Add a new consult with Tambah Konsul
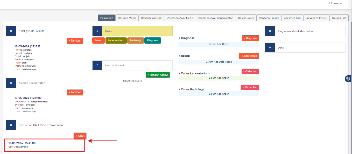 [x=158, y=75]
